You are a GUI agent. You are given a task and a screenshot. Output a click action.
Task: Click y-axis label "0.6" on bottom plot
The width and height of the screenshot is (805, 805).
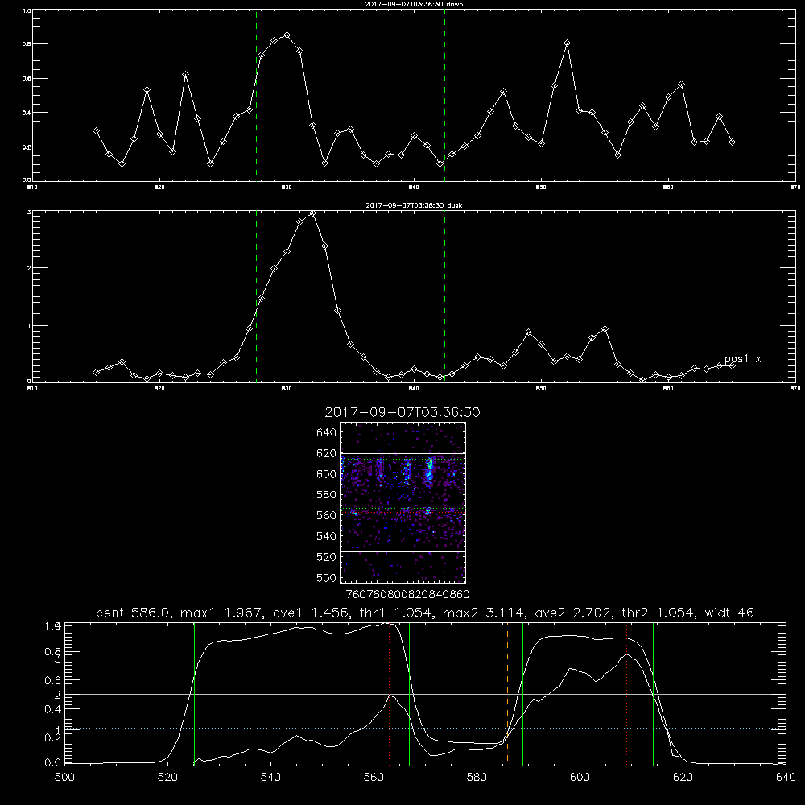[x=53, y=680]
